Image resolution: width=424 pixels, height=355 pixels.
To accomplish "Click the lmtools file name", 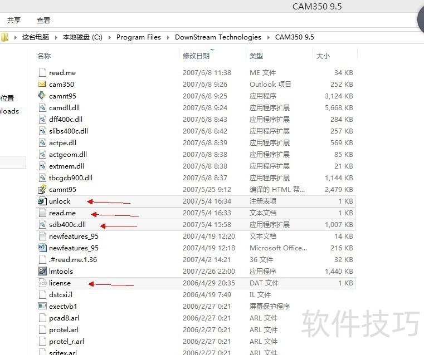I will pos(61,272).
